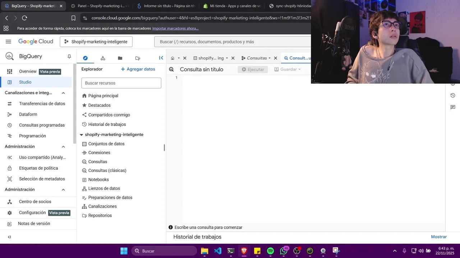Open the shapes icon tab in explorer pane

[103, 58]
